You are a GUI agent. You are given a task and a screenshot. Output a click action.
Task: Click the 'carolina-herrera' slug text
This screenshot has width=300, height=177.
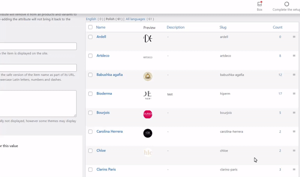click(x=232, y=132)
